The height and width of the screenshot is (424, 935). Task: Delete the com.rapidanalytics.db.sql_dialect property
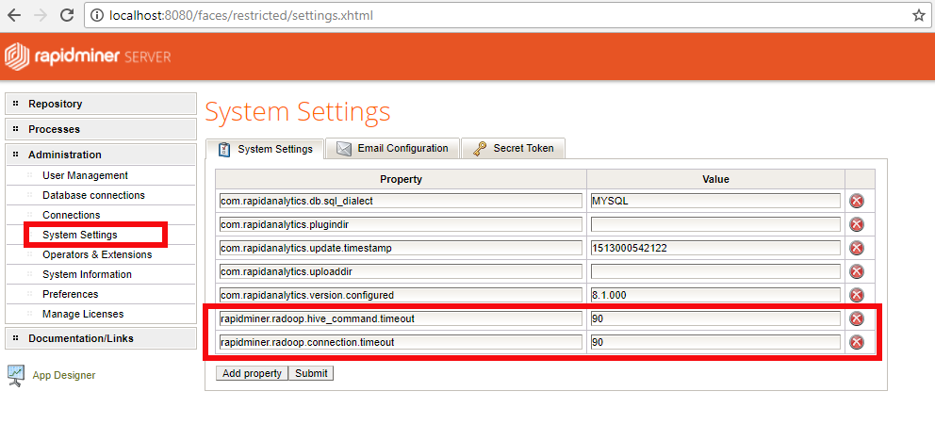click(x=857, y=201)
